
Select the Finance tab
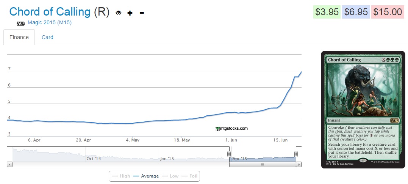[x=19, y=37]
